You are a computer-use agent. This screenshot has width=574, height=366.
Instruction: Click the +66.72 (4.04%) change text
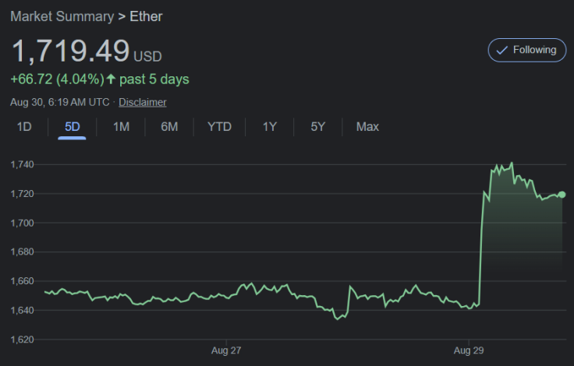[x=57, y=79]
